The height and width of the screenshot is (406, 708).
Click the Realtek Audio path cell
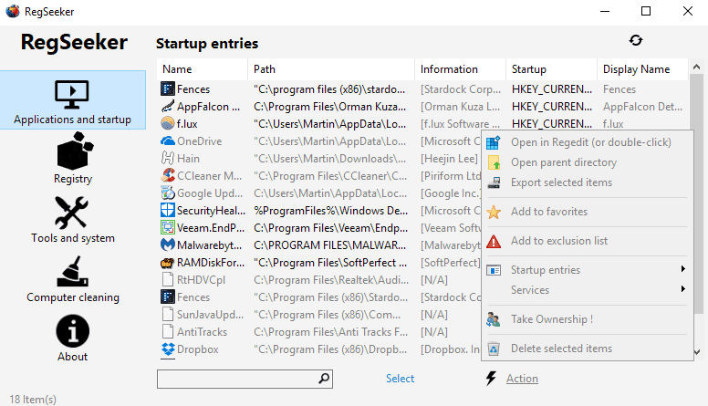coord(331,280)
